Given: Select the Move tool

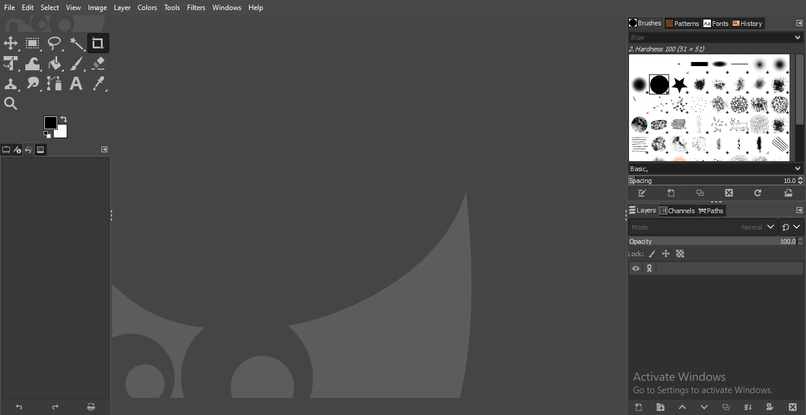Looking at the screenshot, I should (11, 43).
